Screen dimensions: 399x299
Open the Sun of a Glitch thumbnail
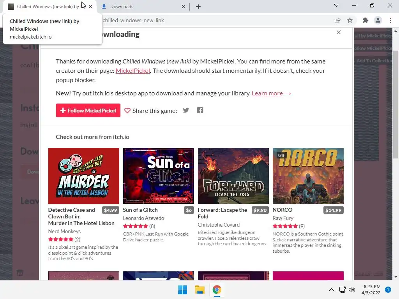click(x=159, y=176)
